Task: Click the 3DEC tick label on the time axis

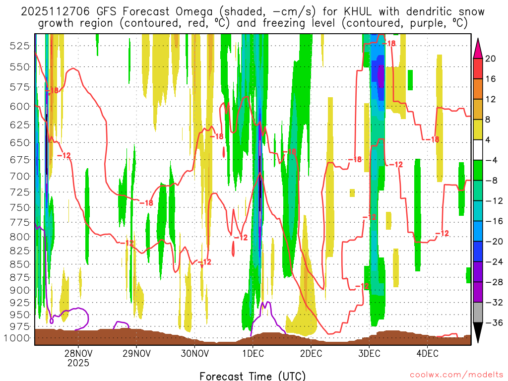Action: click(x=369, y=354)
